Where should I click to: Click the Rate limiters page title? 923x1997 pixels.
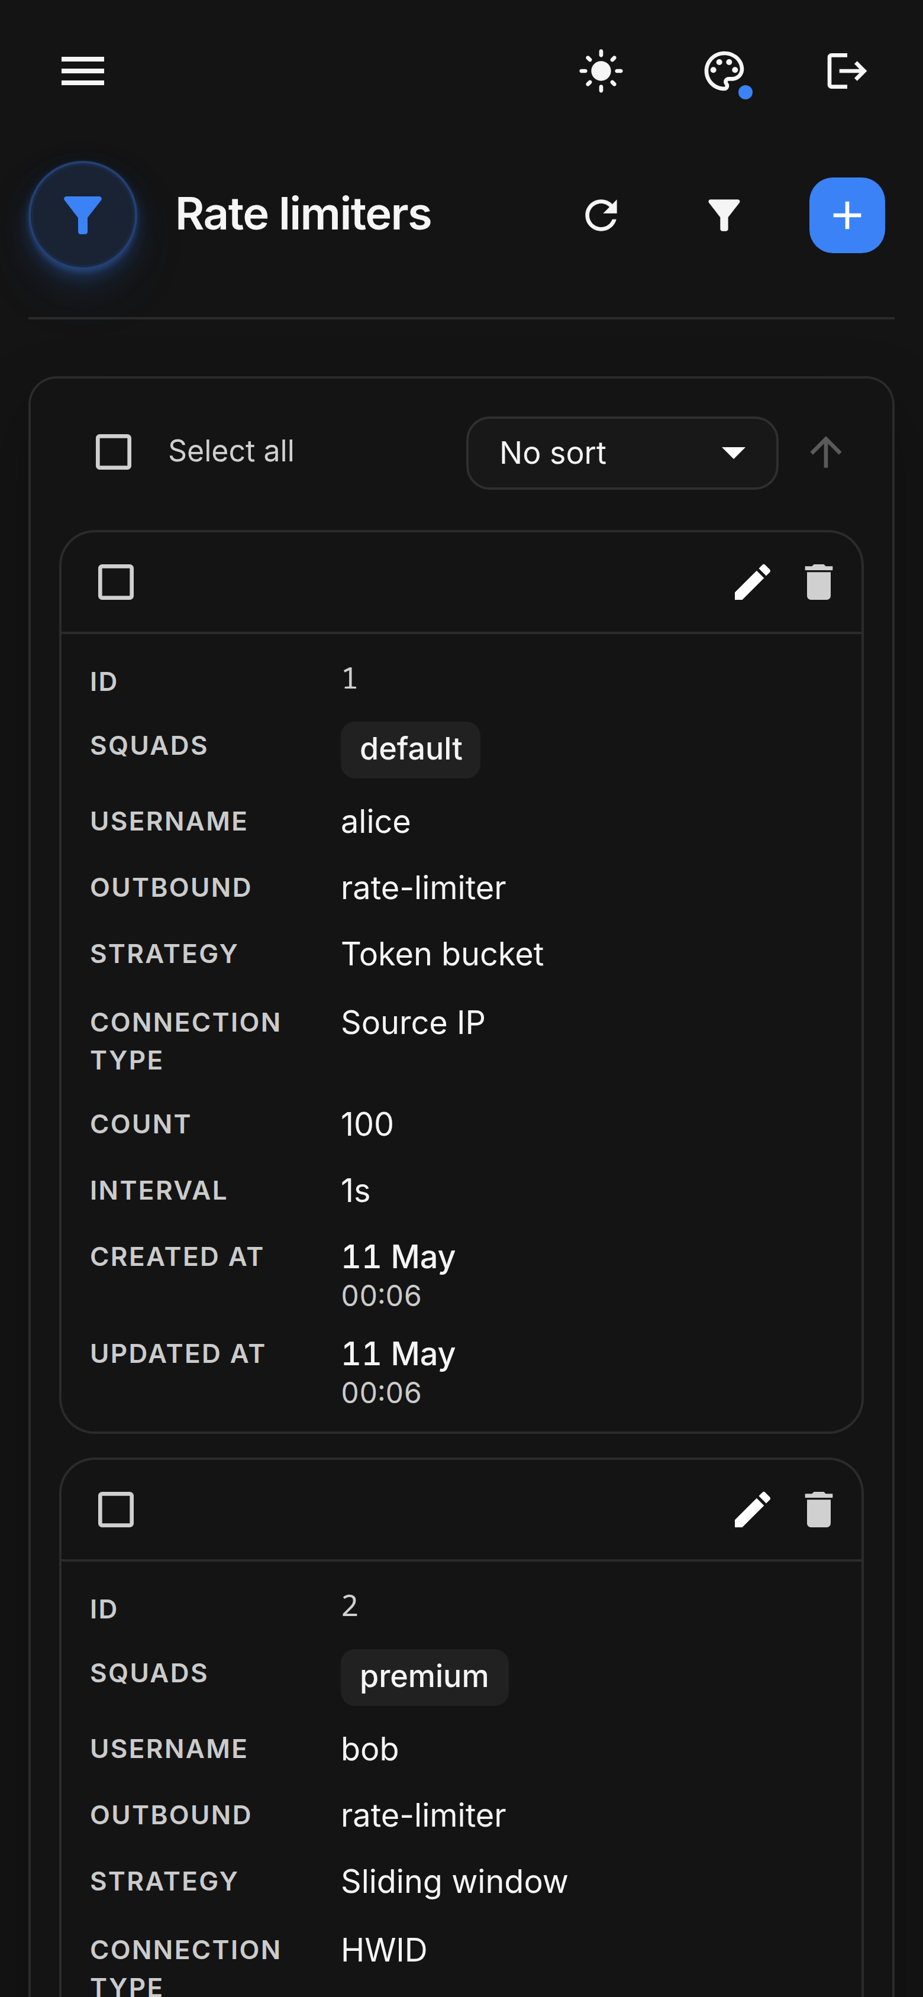pos(304,215)
